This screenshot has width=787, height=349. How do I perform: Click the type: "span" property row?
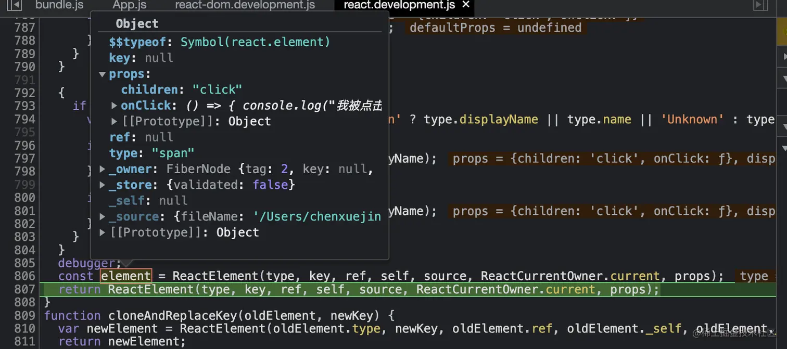pos(151,153)
